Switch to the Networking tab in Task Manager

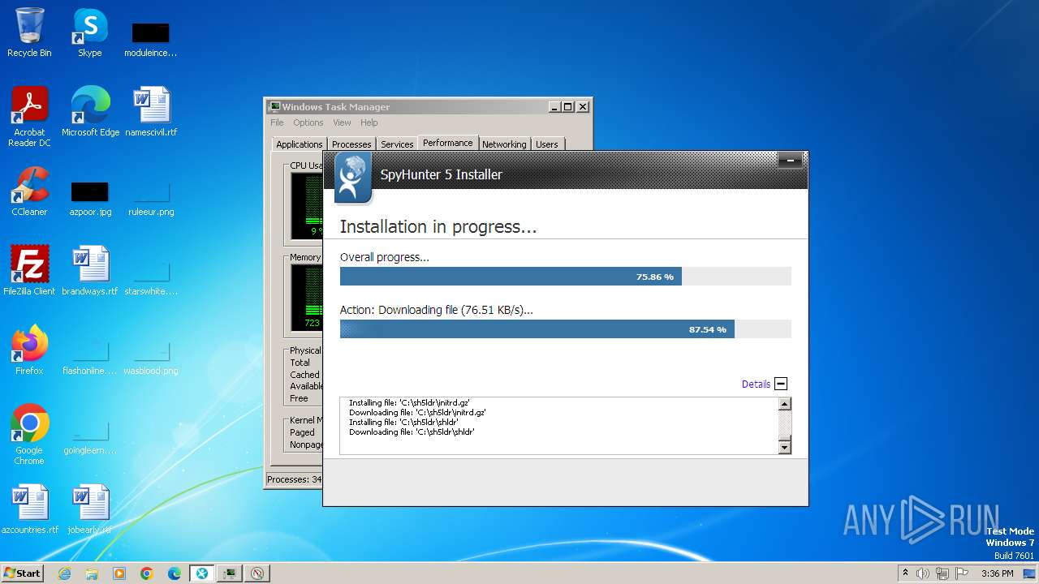(504, 144)
